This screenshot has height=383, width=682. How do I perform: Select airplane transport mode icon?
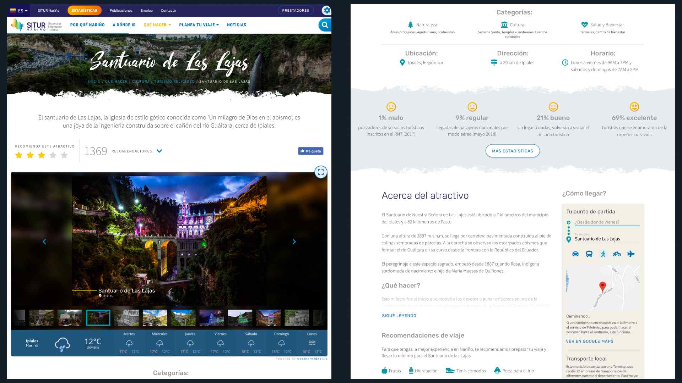coord(631,254)
